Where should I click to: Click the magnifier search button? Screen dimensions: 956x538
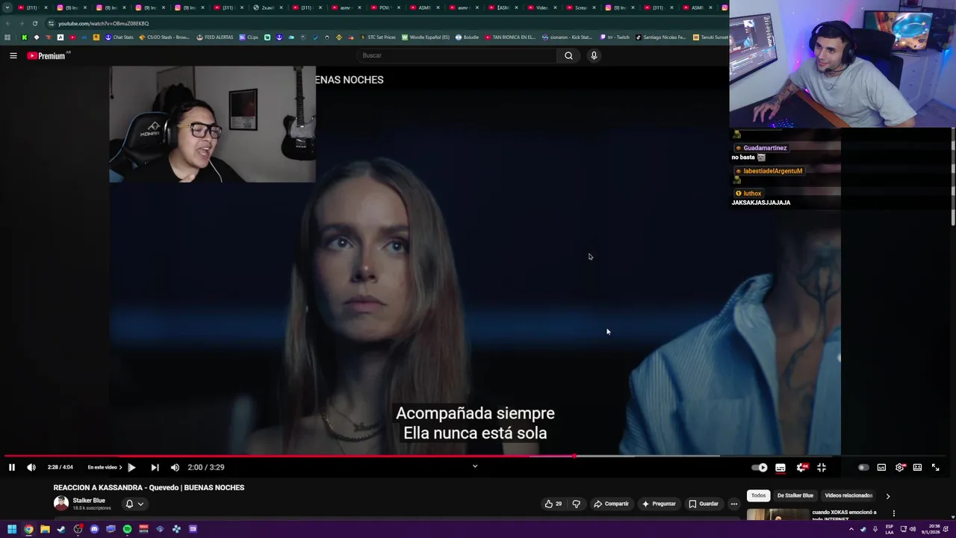(568, 55)
